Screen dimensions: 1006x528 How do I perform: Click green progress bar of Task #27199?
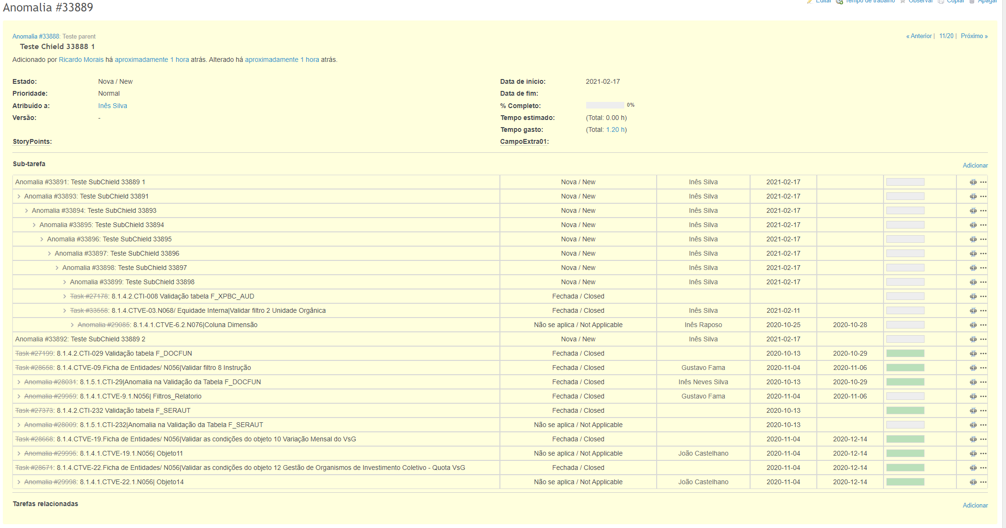point(905,353)
